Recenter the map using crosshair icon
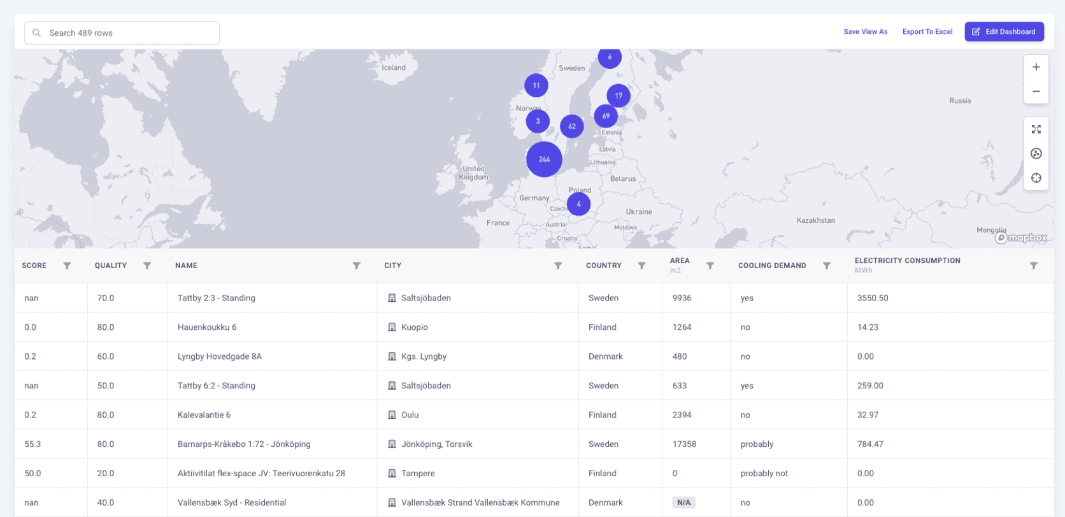This screenshot has width=1065, height=517. (x=1036, y=178)
